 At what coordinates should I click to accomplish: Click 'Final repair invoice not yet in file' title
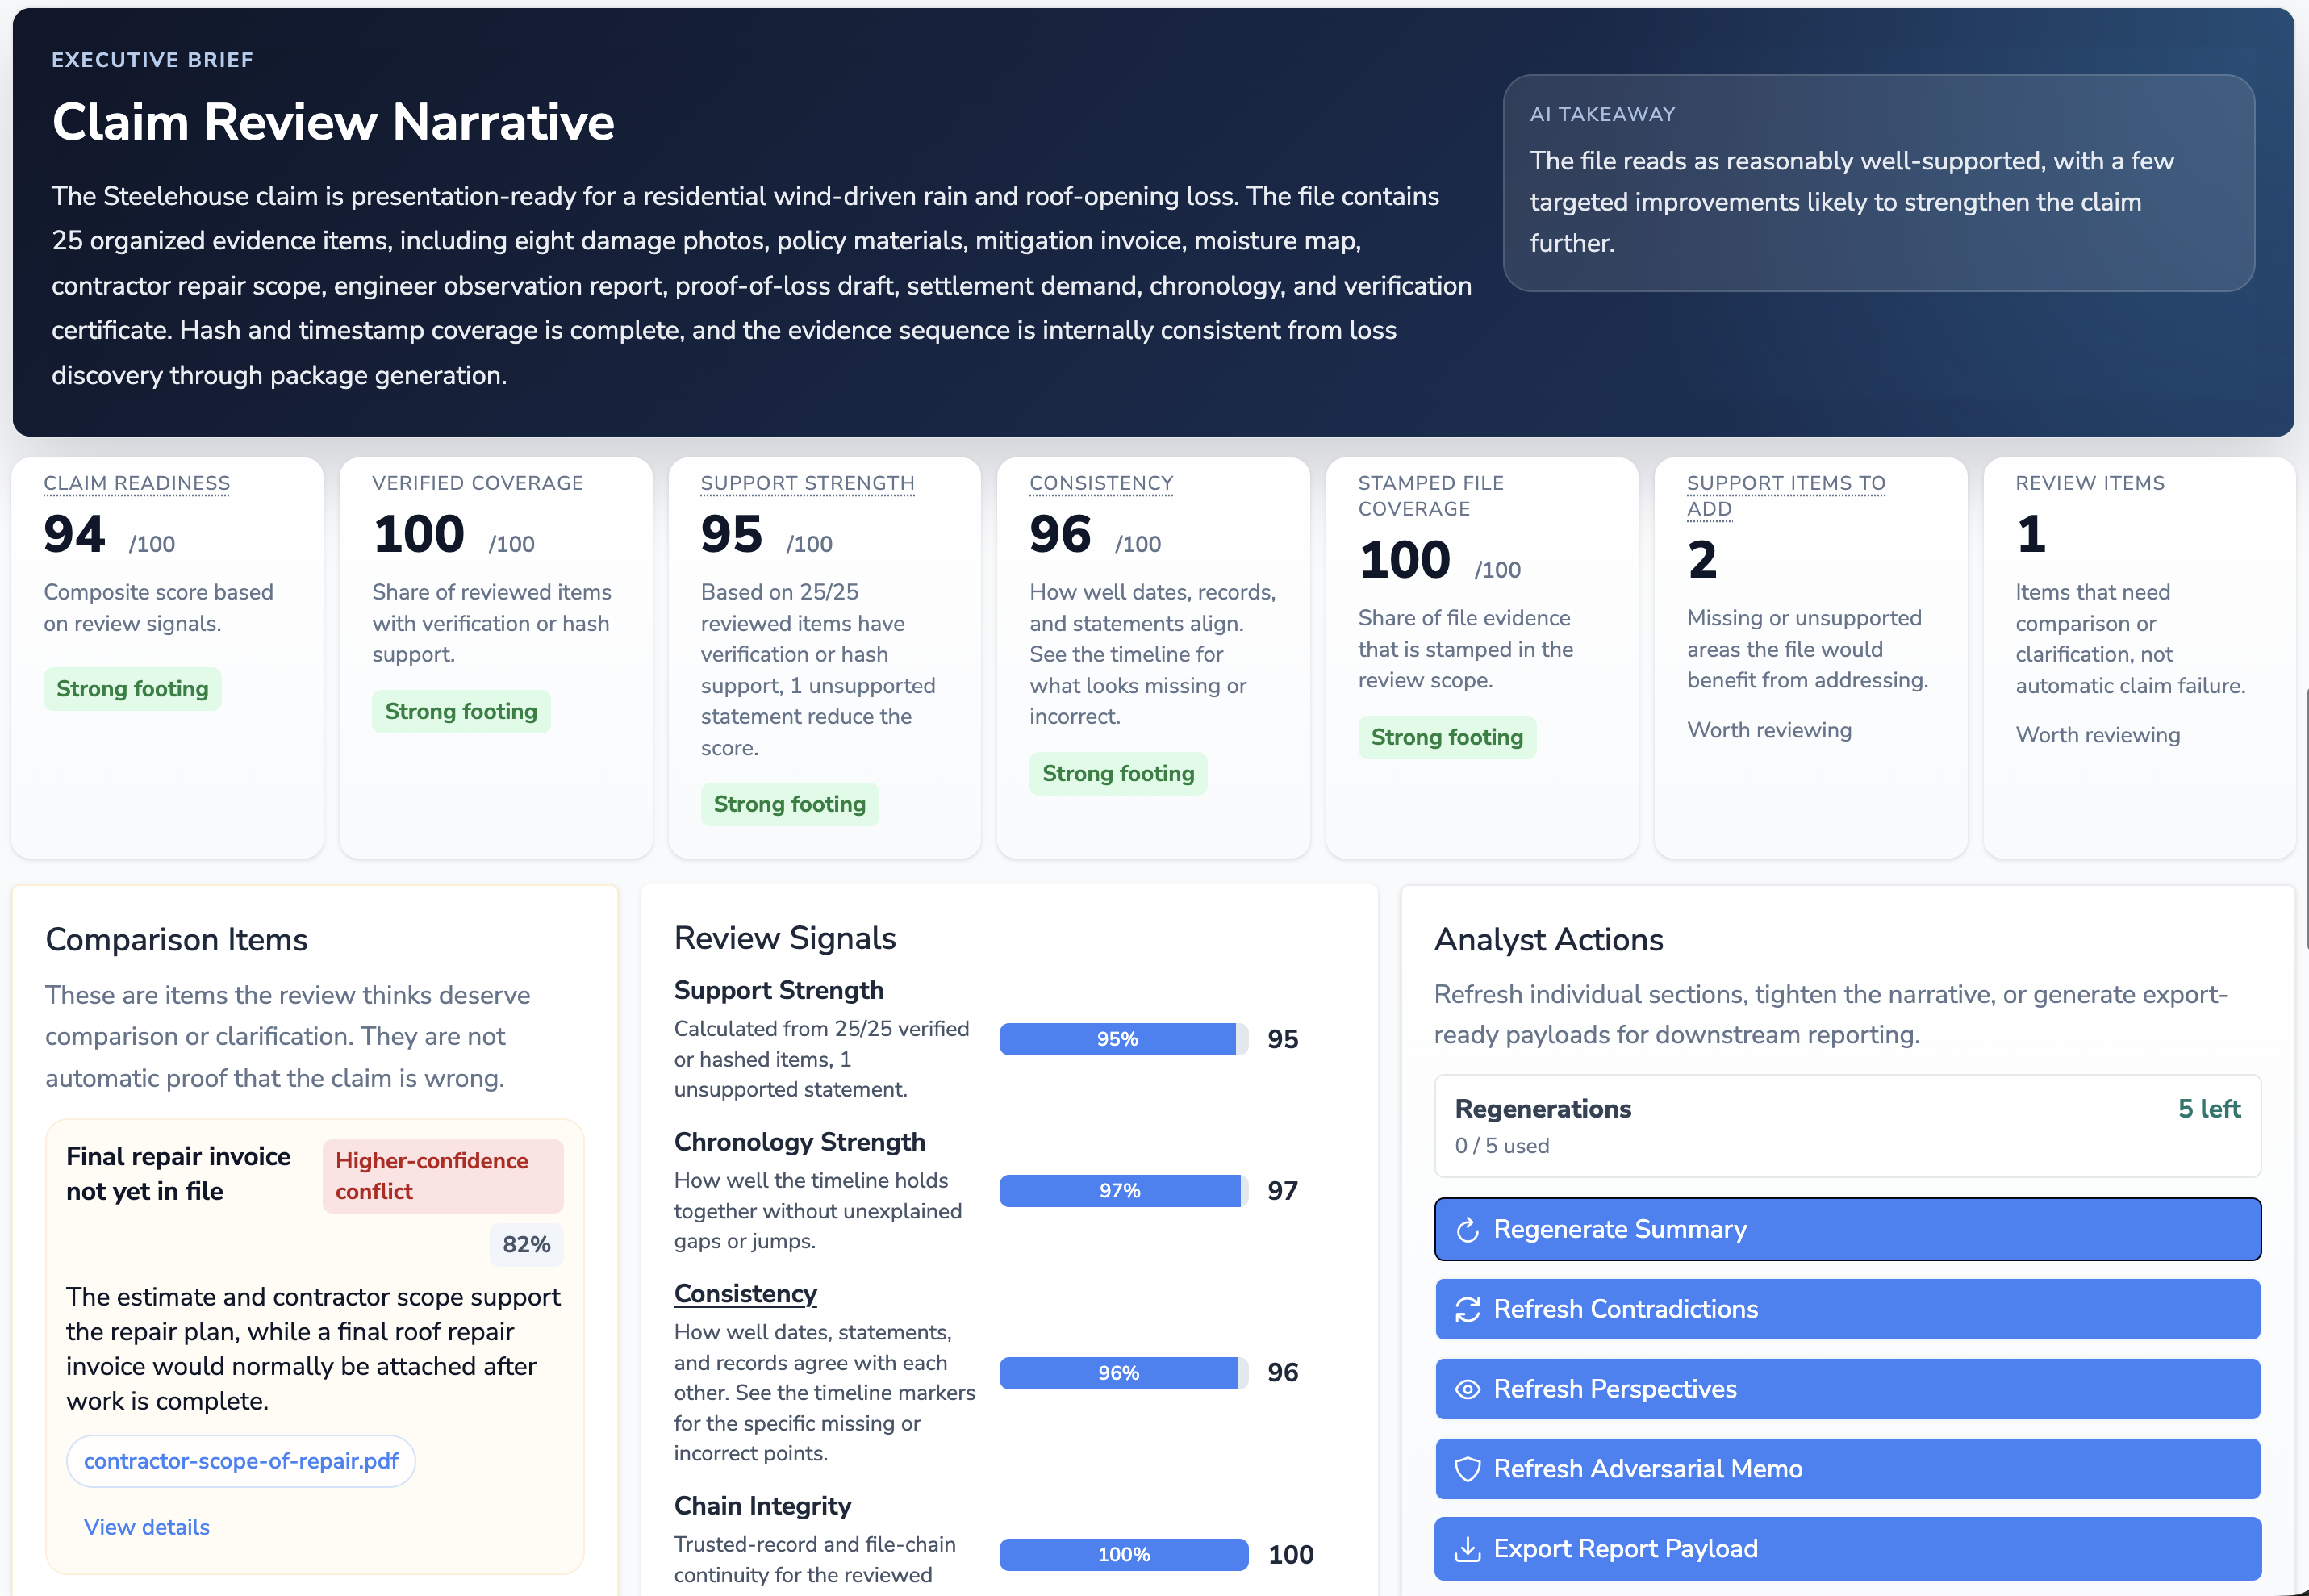[178, 1174]
